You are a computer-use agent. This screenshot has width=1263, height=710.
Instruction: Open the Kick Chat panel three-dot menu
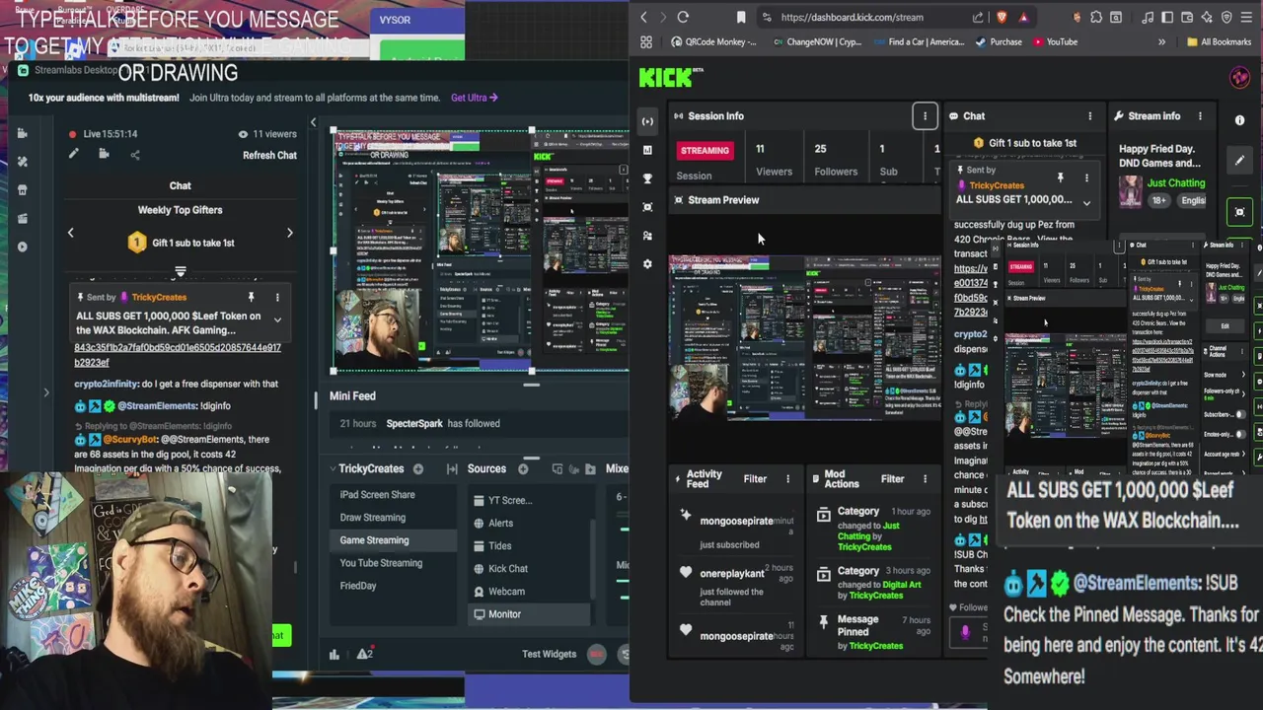click(1089, 116)
